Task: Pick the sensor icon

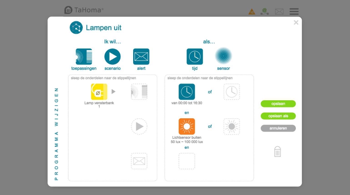Action: pos(223,56)
